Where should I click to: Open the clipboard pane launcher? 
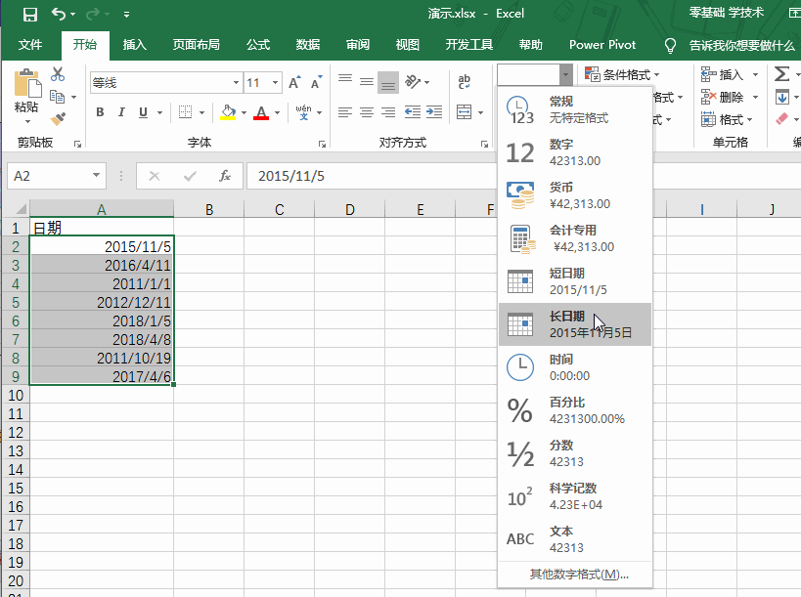pyautogui.click(x=77, y=145)
